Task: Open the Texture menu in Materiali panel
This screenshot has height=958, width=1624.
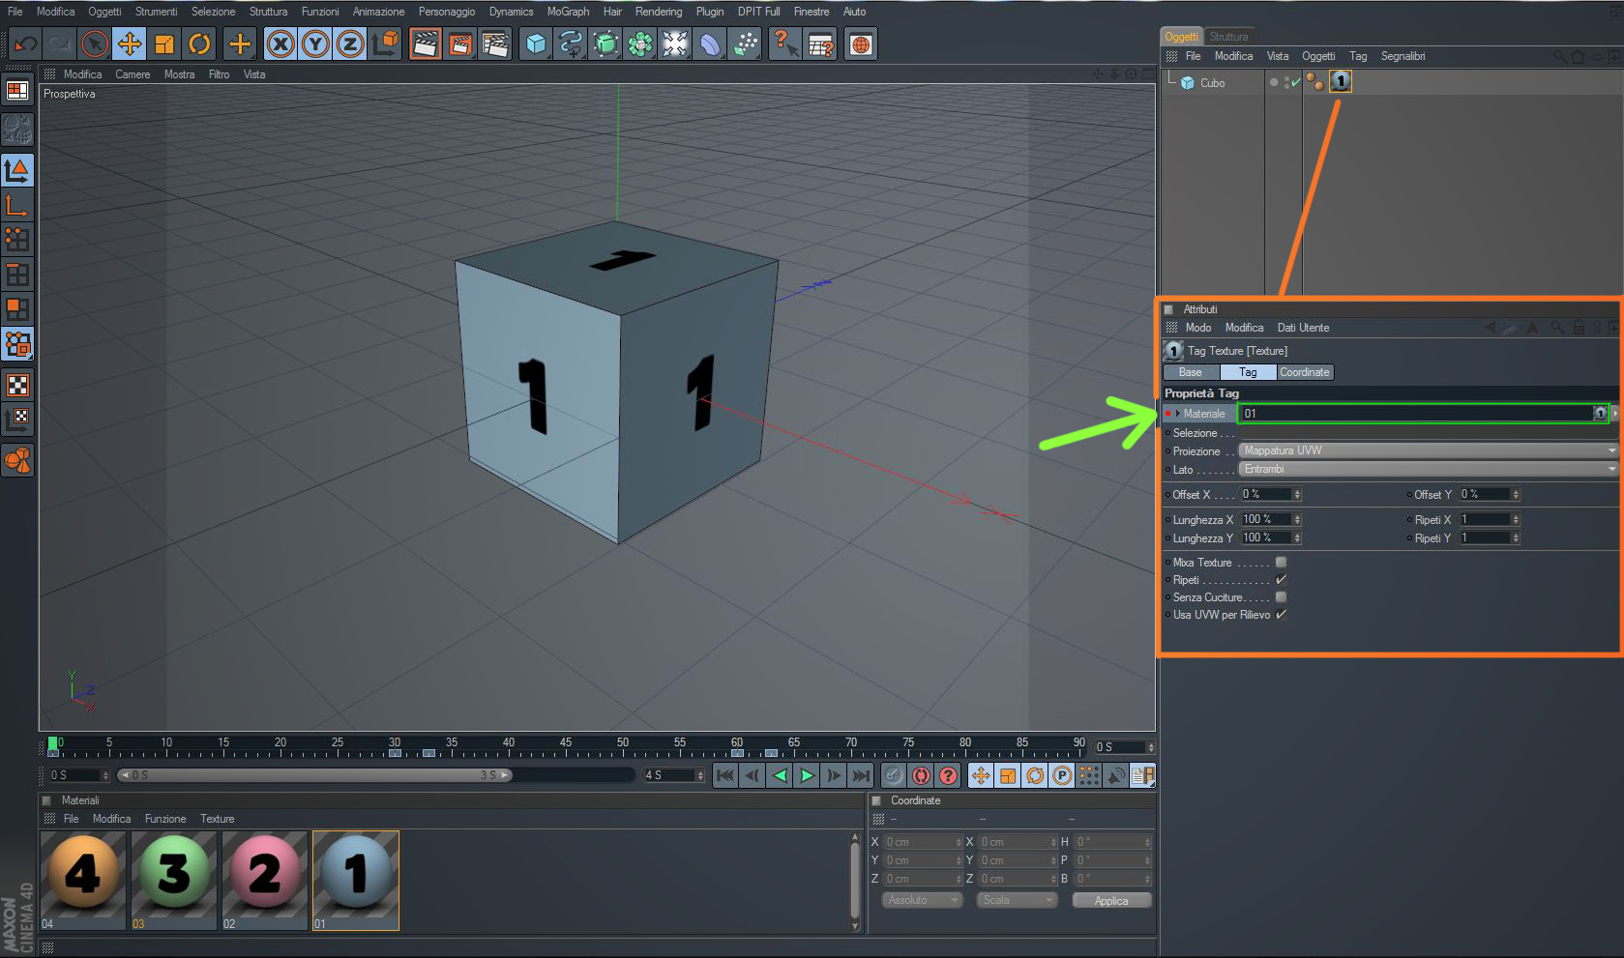Action: coord(217,819)
